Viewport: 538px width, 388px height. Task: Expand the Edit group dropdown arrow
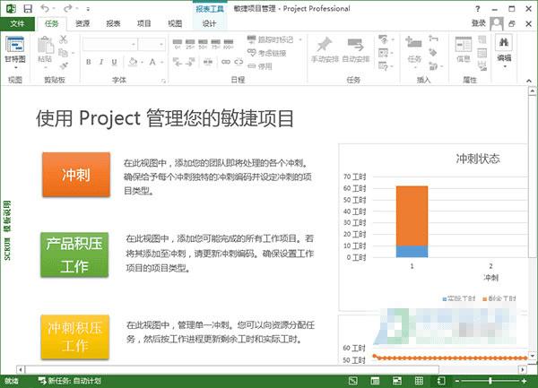504,67
